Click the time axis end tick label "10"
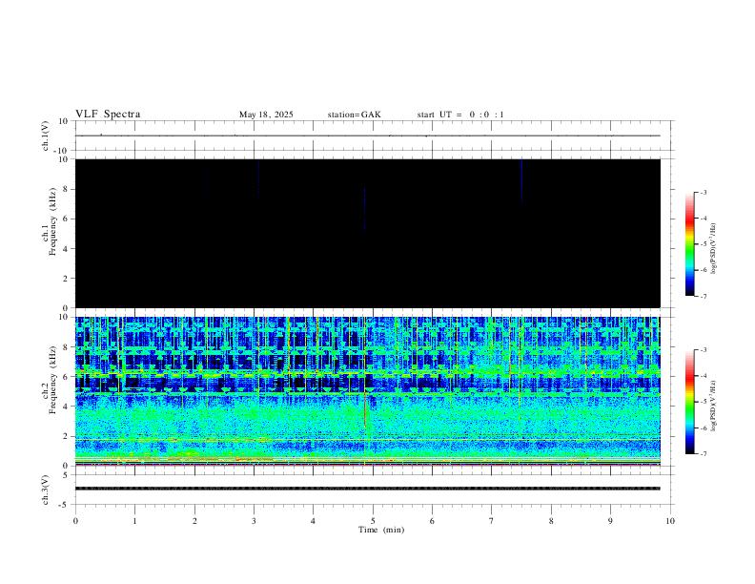The width and height of the screenshot is (755, 584). (x=670, y=521)
